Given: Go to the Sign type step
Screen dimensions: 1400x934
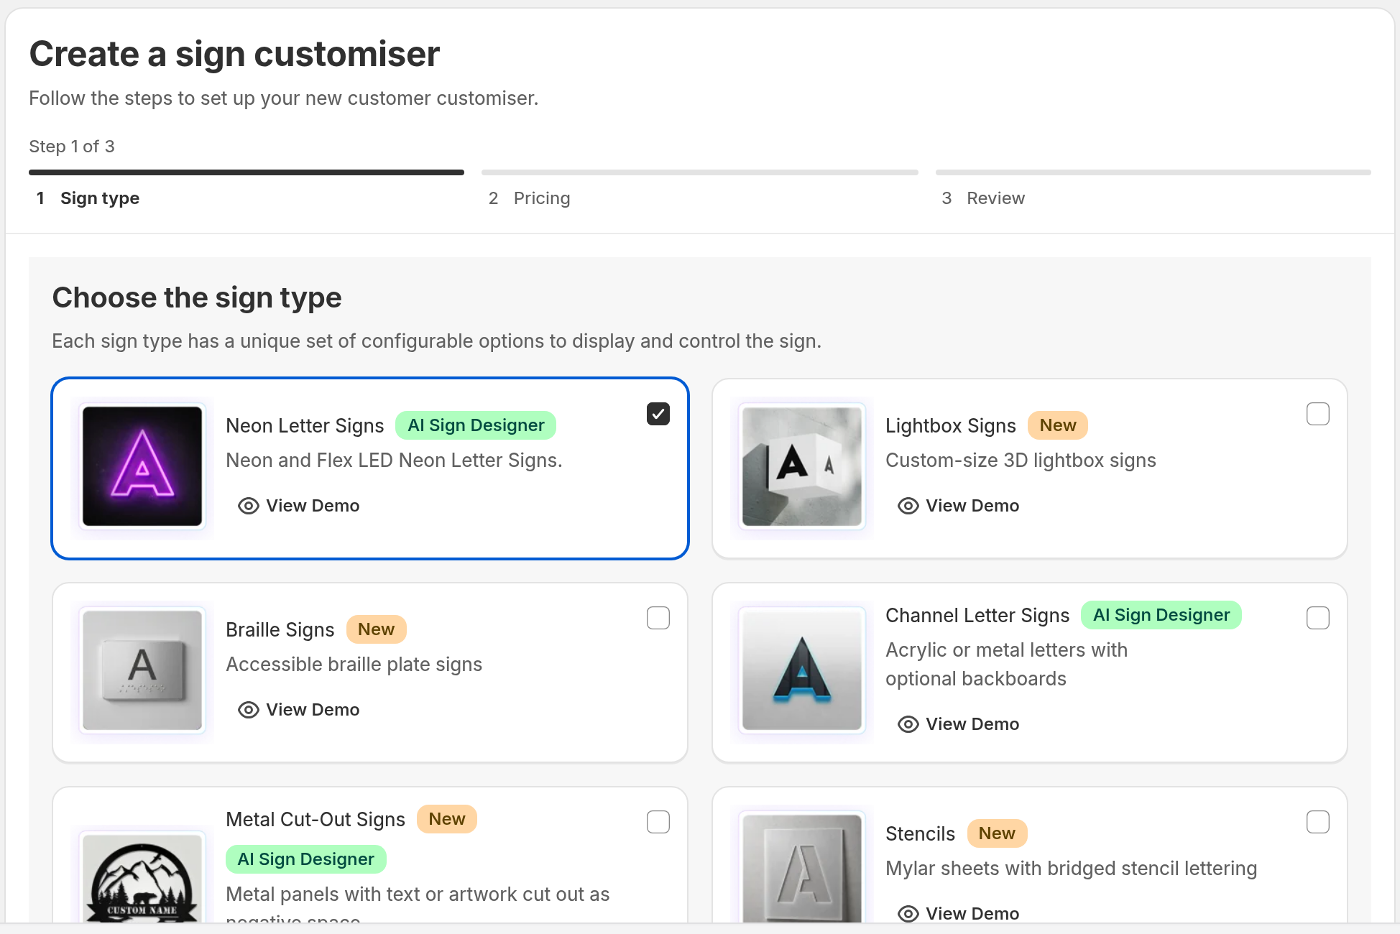Looking at the screenshot, I should (88, 198).
